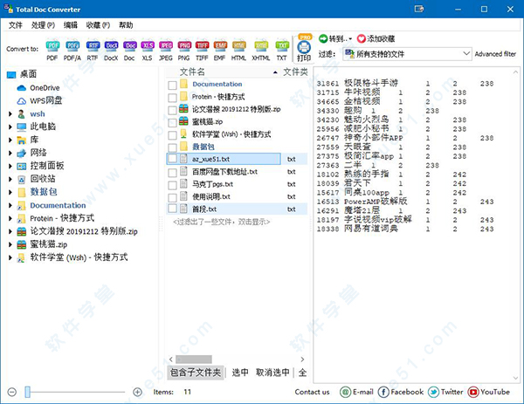Click the 取消选中 deselect button
The image size is (524, 404).
272,373
